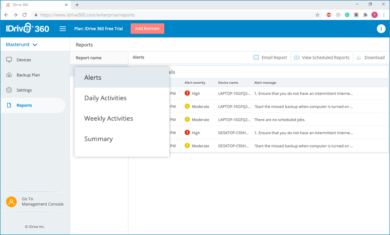The width and height of the screenshot is (390, 235).
Task: Click yellow Moderate icon on 'no scheduled jobs' row
Action: pyautogui.click(x=187, y=119)
